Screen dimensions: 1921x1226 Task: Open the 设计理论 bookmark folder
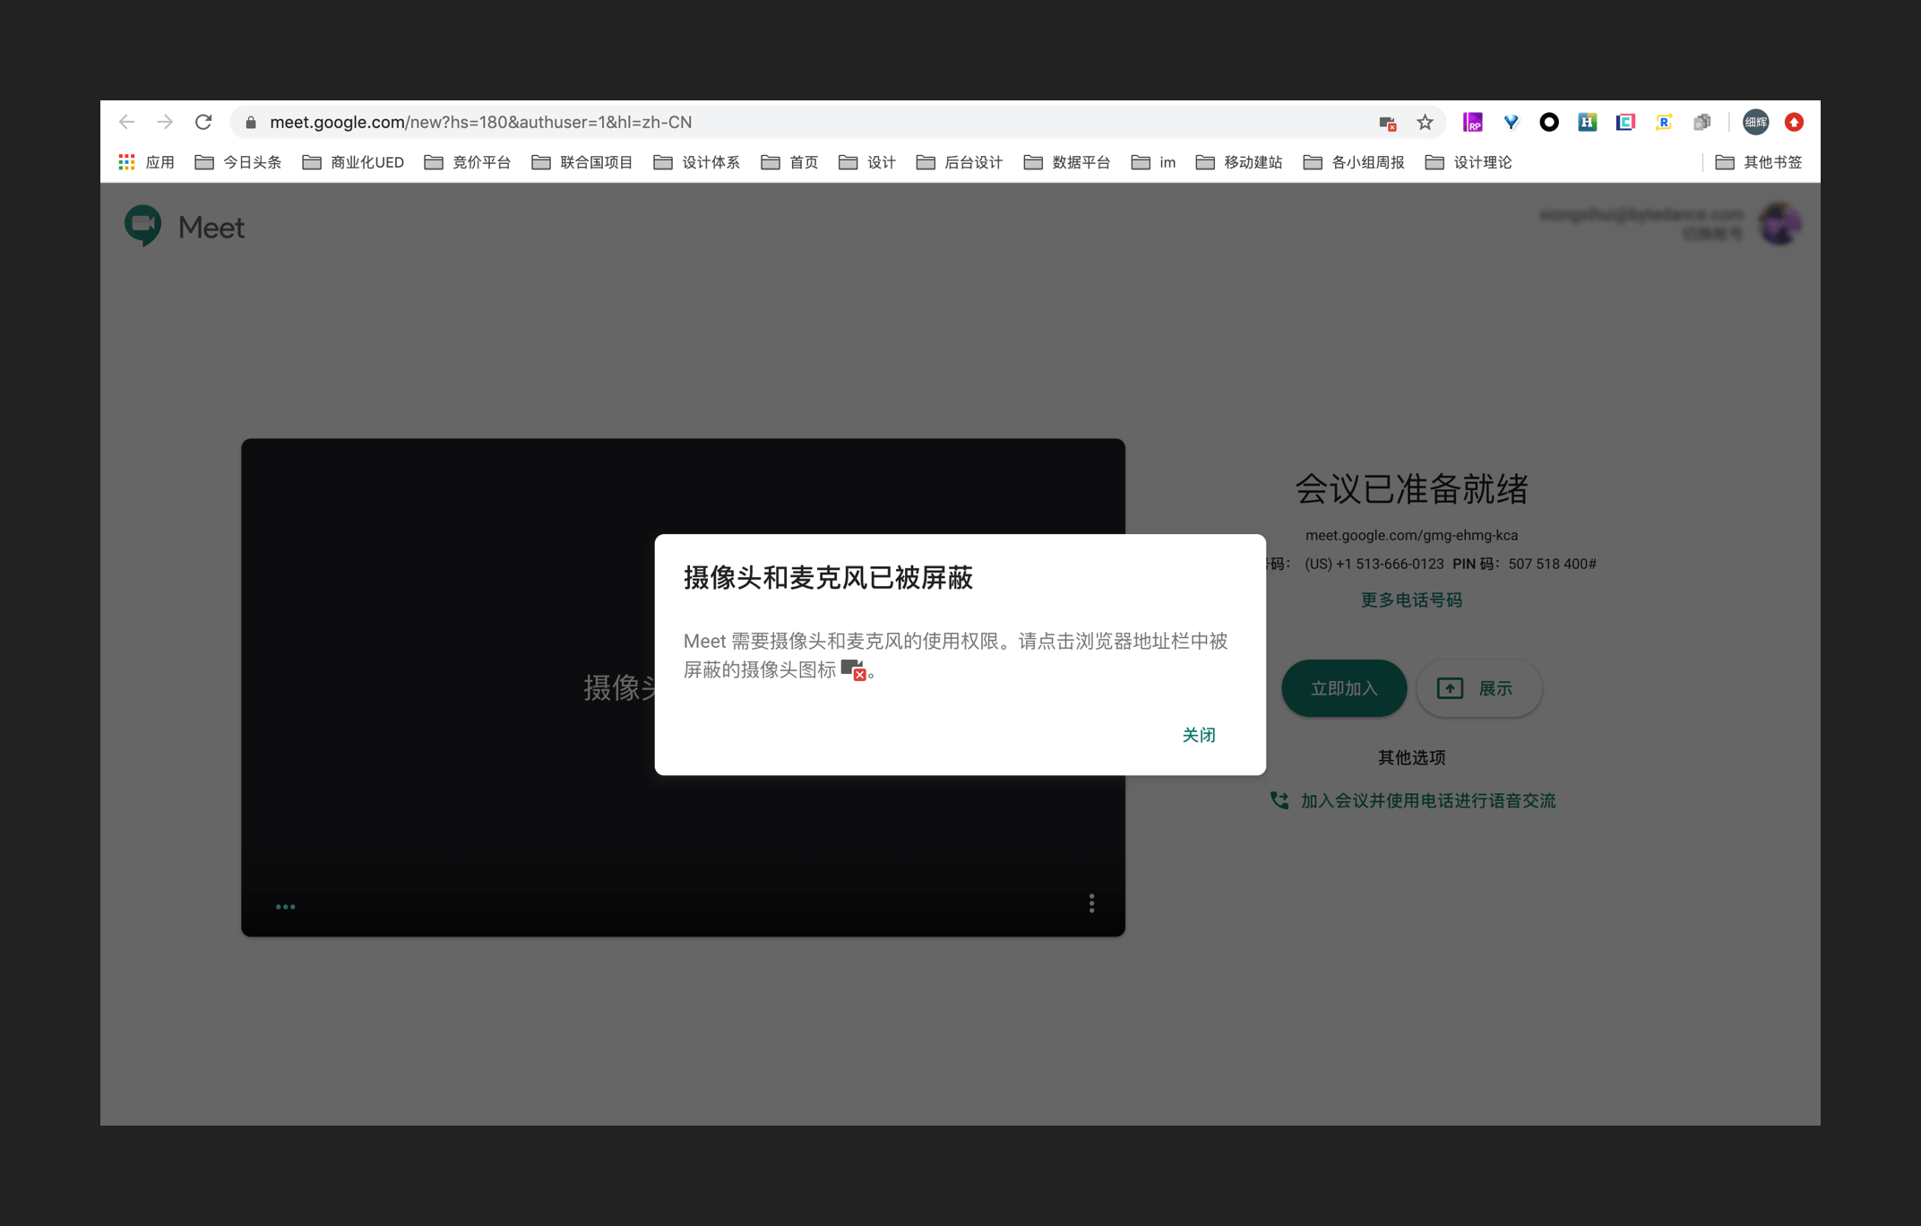coord(1469,162)
